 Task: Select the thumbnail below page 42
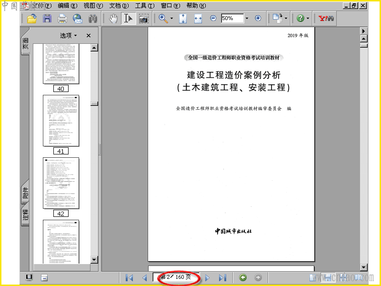point(61,242)
